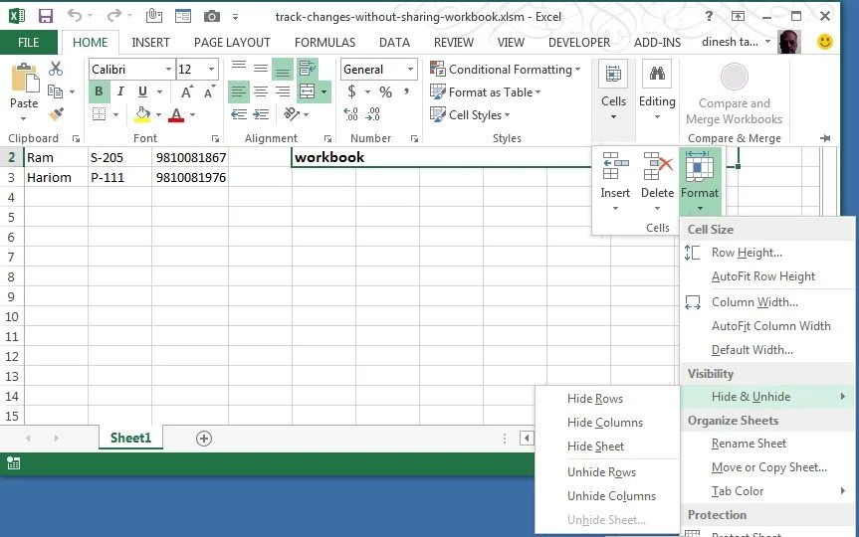Select Hide Rows from submenu
Screen dimensions: 859x537
click(595, 399)
